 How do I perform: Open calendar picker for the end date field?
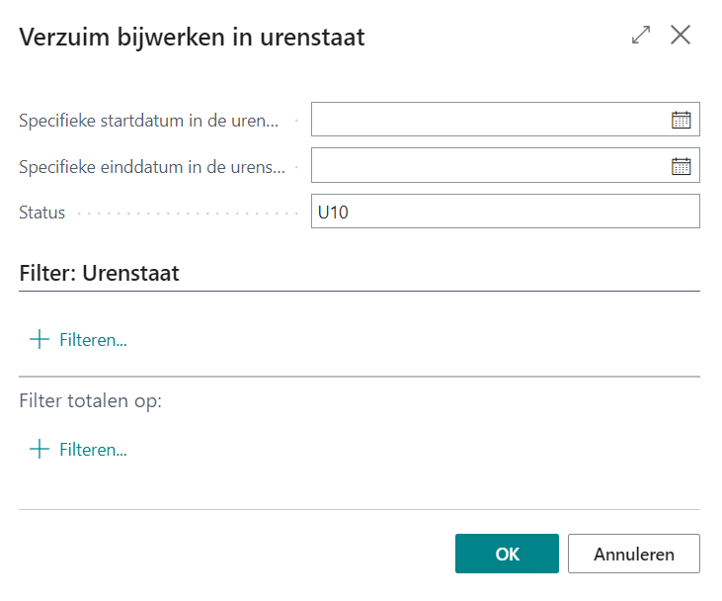pyautogui.click(x=681, y=166)
